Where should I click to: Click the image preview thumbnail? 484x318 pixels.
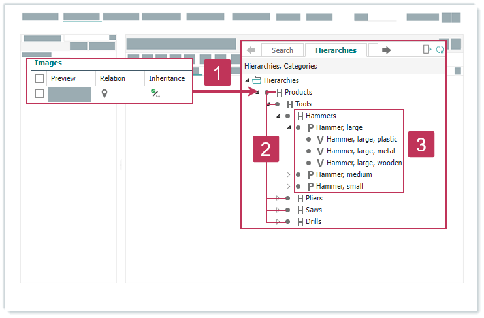coord(69,94)
